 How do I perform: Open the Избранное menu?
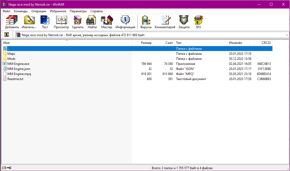[58, 11]
